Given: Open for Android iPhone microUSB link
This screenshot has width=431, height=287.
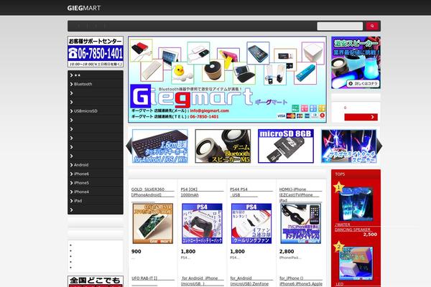Looking at the screenshot, I should (x=202, y=281).
